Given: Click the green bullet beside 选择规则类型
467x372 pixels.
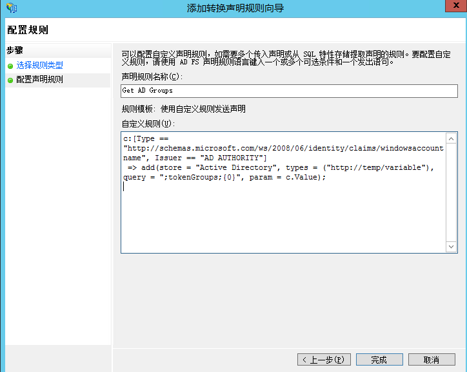Looking at the screenshot, I should [10, 66].
